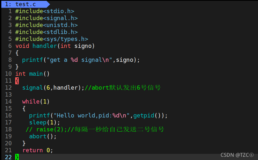
Task: Place cursor on #include<stdio.h> line
Action: [x=45, y=11]
